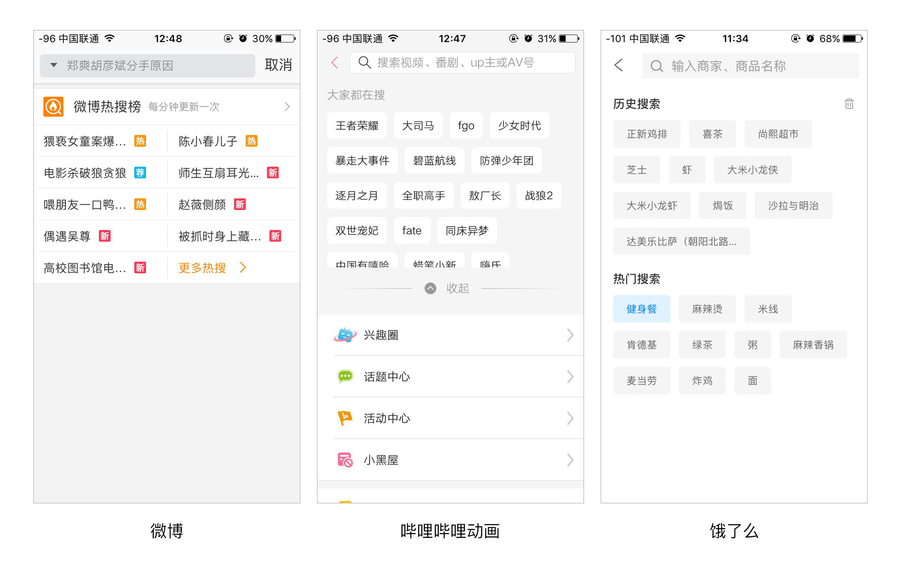
Task: Select history tag 沙拉与明治
Action: click(793, 205)
